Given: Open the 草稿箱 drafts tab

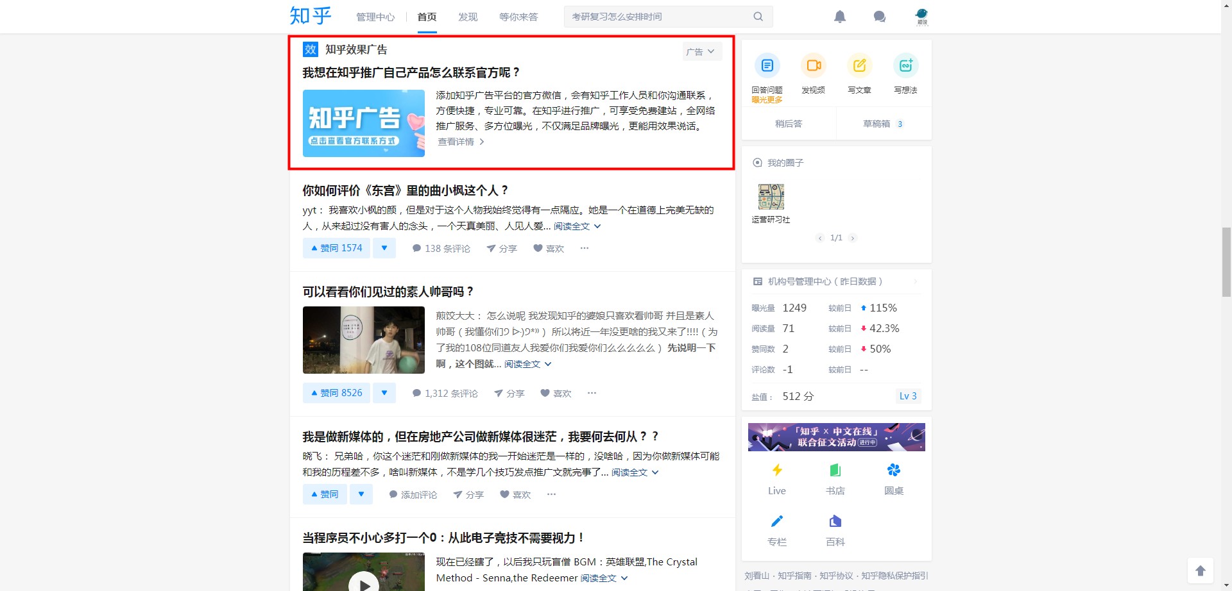Looking at the screenshot, I should pyautogui.click(x=884, y=124).
